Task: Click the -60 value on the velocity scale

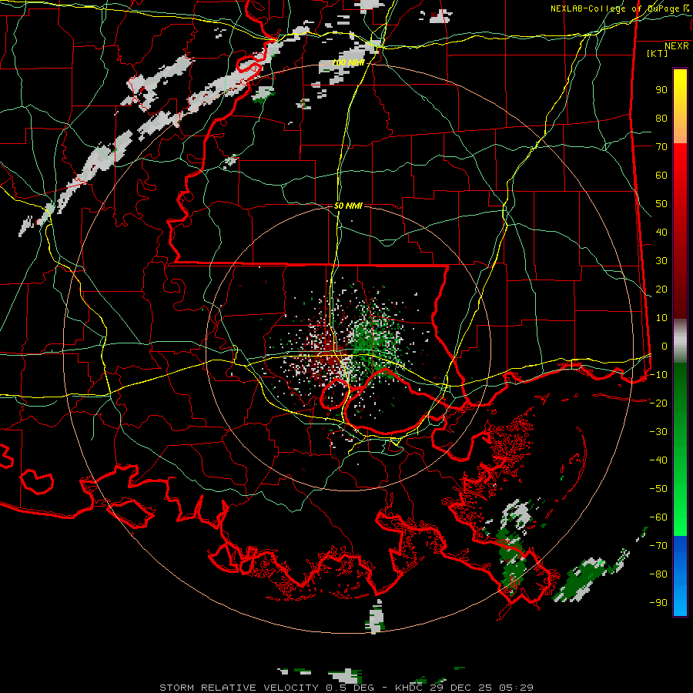Action: 658,517
